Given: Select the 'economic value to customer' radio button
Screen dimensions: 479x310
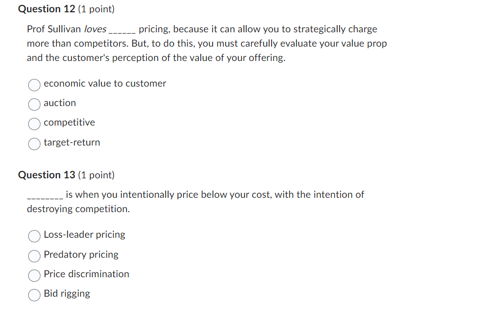Looking at the screenshot, I should coord(34,85).
